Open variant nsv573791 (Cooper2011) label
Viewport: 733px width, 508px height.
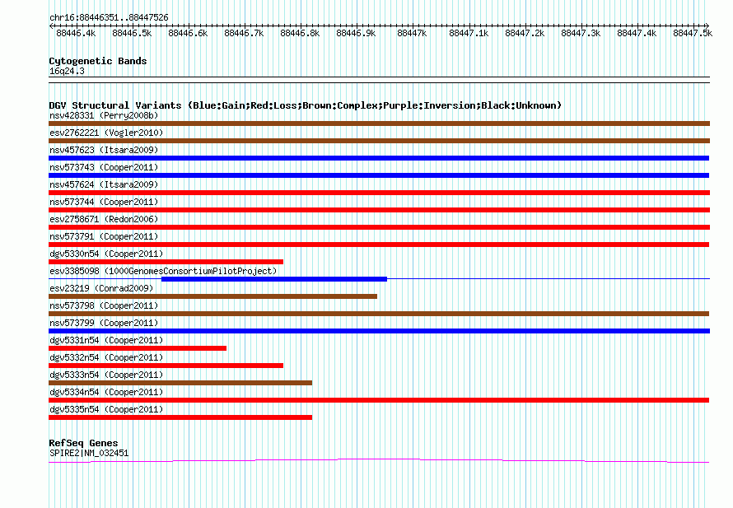click(104, 236)
